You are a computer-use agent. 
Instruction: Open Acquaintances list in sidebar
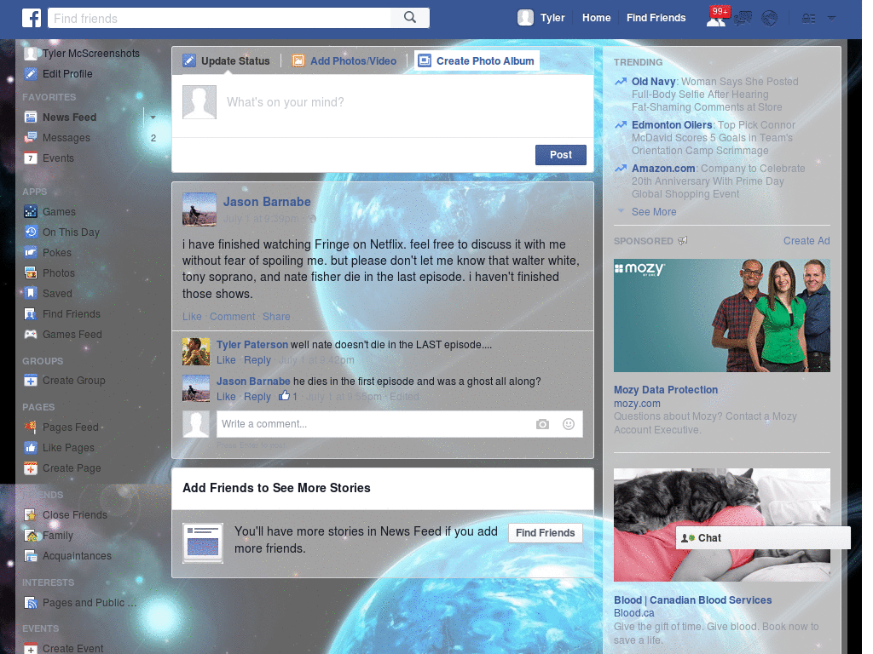point(77,556)
